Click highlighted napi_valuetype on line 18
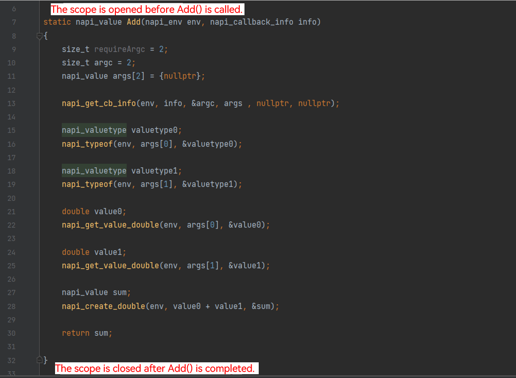 tap(94, 171)
